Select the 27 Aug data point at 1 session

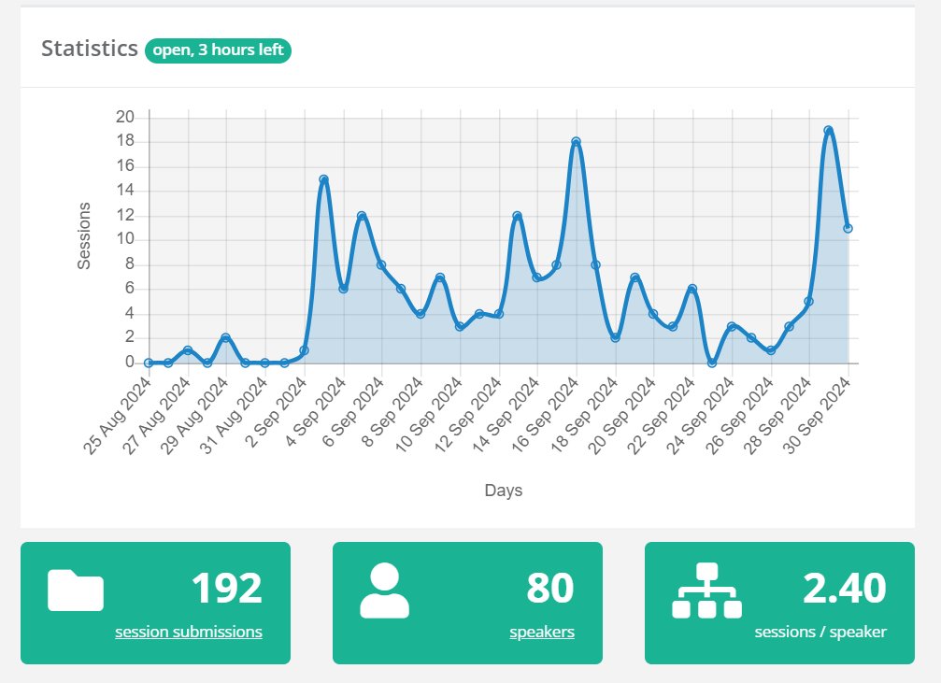coord(188,350)
